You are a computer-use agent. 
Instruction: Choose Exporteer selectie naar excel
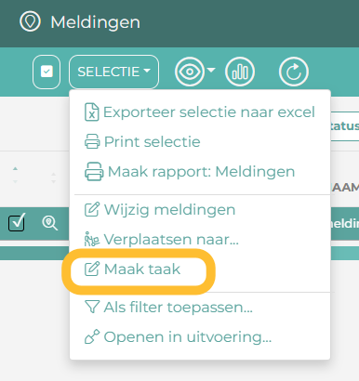[200, 112]
